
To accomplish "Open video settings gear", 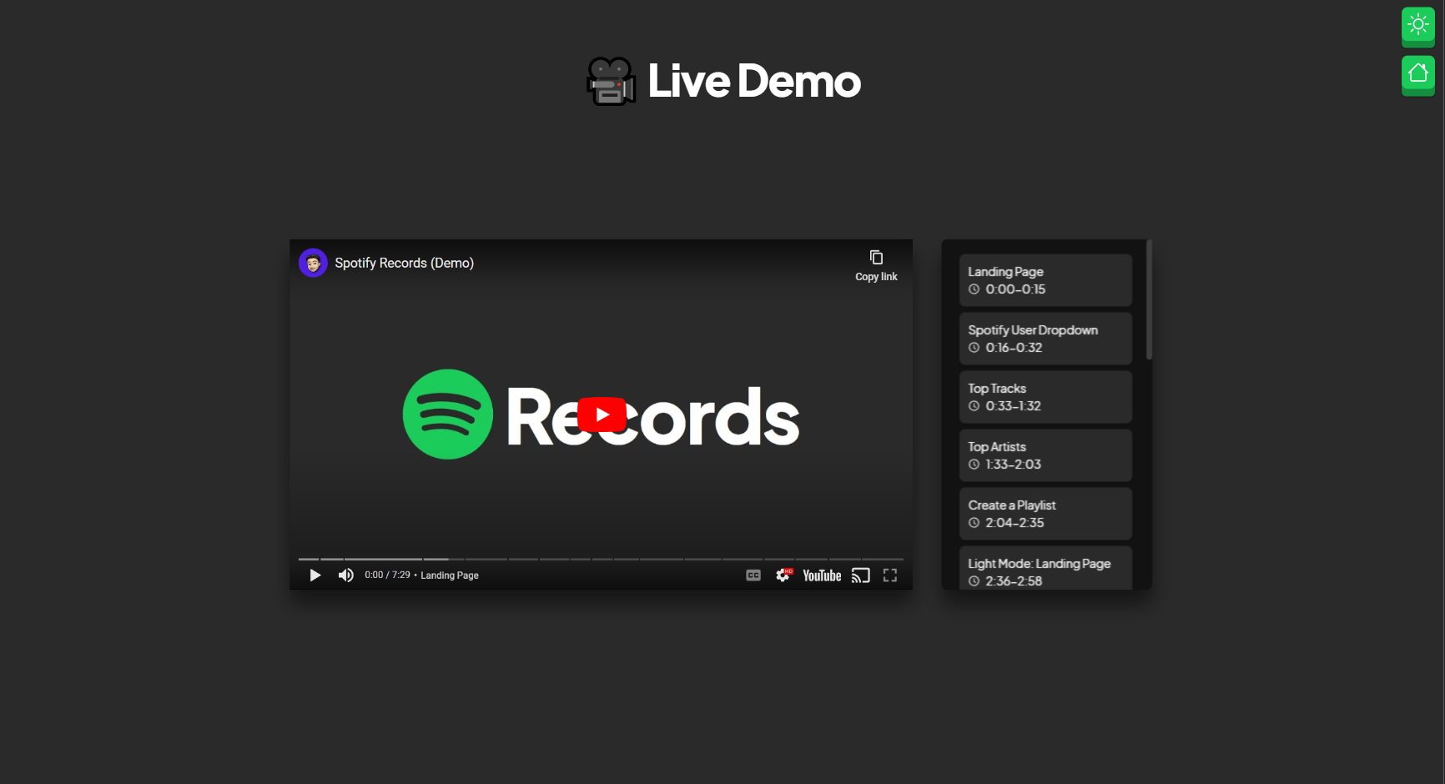I will [783, 575].
